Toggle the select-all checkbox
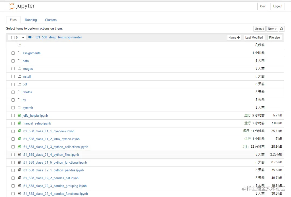The image size is (291, 197). [13, 37]
